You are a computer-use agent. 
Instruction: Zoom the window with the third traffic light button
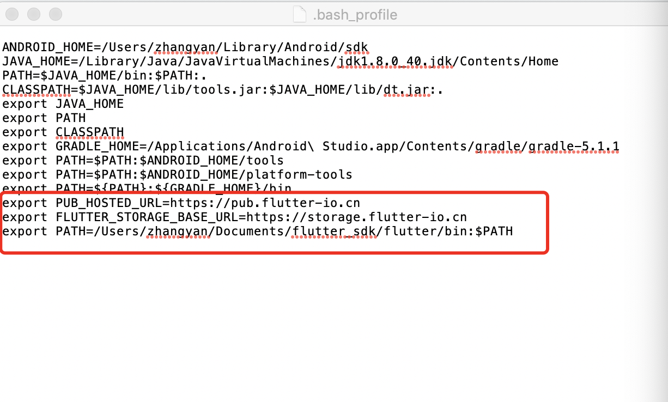(x=54, y=14)
